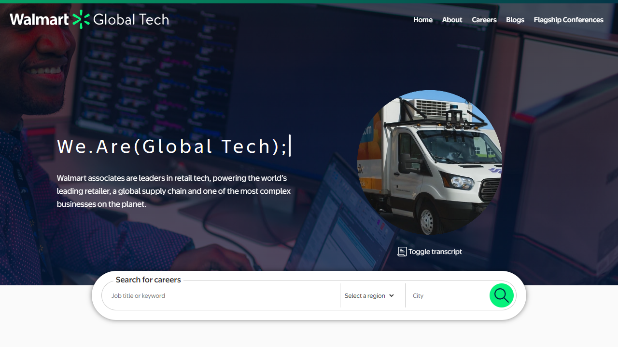Click the Walmart wordmark in the header

pos(40,19)
